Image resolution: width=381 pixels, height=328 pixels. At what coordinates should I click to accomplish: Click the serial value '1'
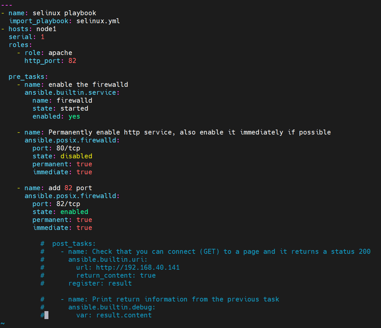click(43, 37)
